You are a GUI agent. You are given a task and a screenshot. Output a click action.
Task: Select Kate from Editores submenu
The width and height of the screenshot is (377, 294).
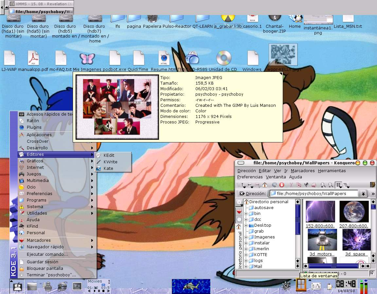[113, 168]
